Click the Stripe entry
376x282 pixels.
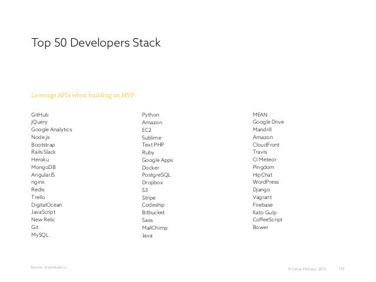(149, 198)
